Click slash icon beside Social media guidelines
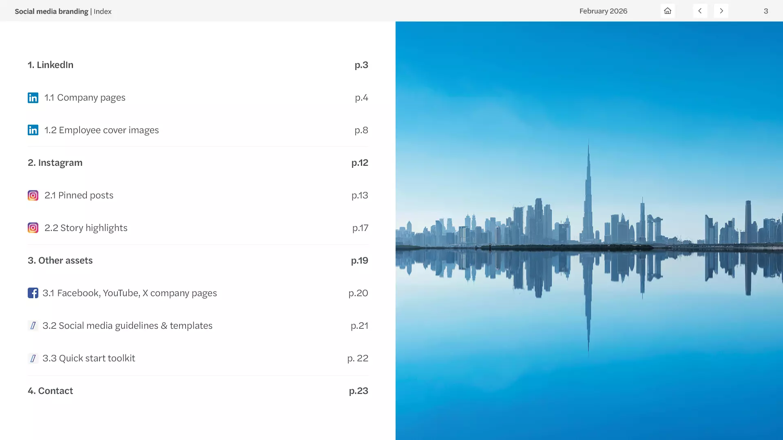This screenshot has height=440, width=783. click(33, 326)
